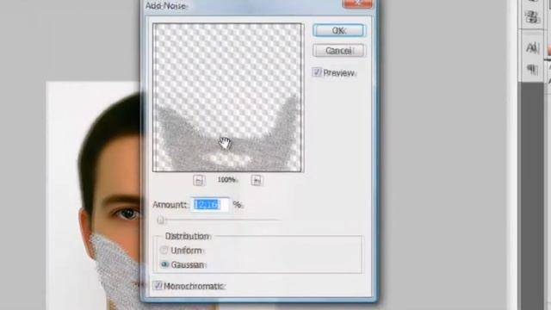Screen dimensions: 551x310
Task: Toggle the Monochromatic checkbox
Action: coord(158,286)
